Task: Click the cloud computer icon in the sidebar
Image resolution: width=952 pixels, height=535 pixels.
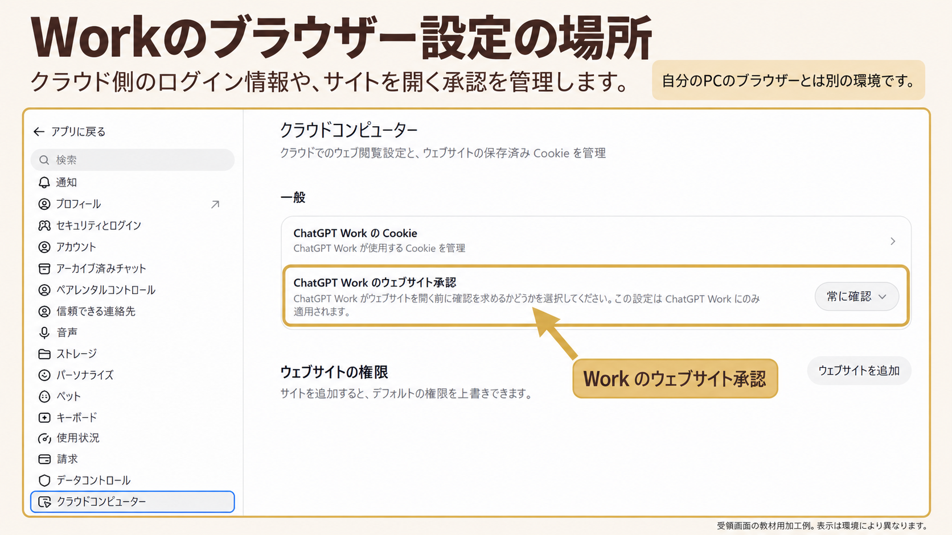Action: (44, 502)
